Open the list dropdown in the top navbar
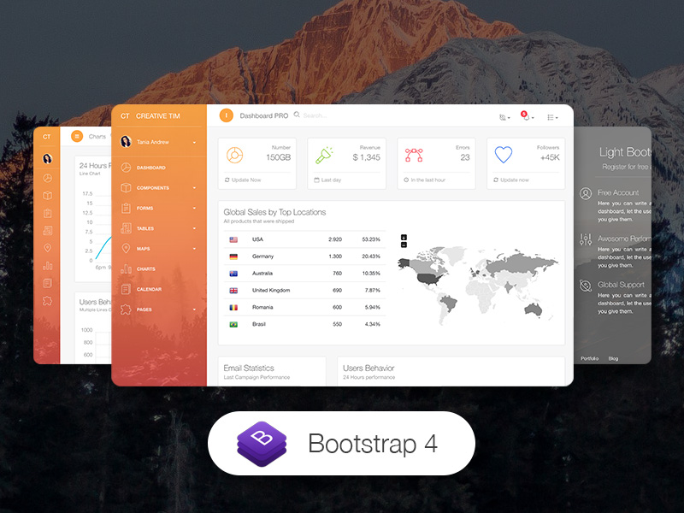The height and width of the screenshot is (513, 684). (x=551, y=117)
